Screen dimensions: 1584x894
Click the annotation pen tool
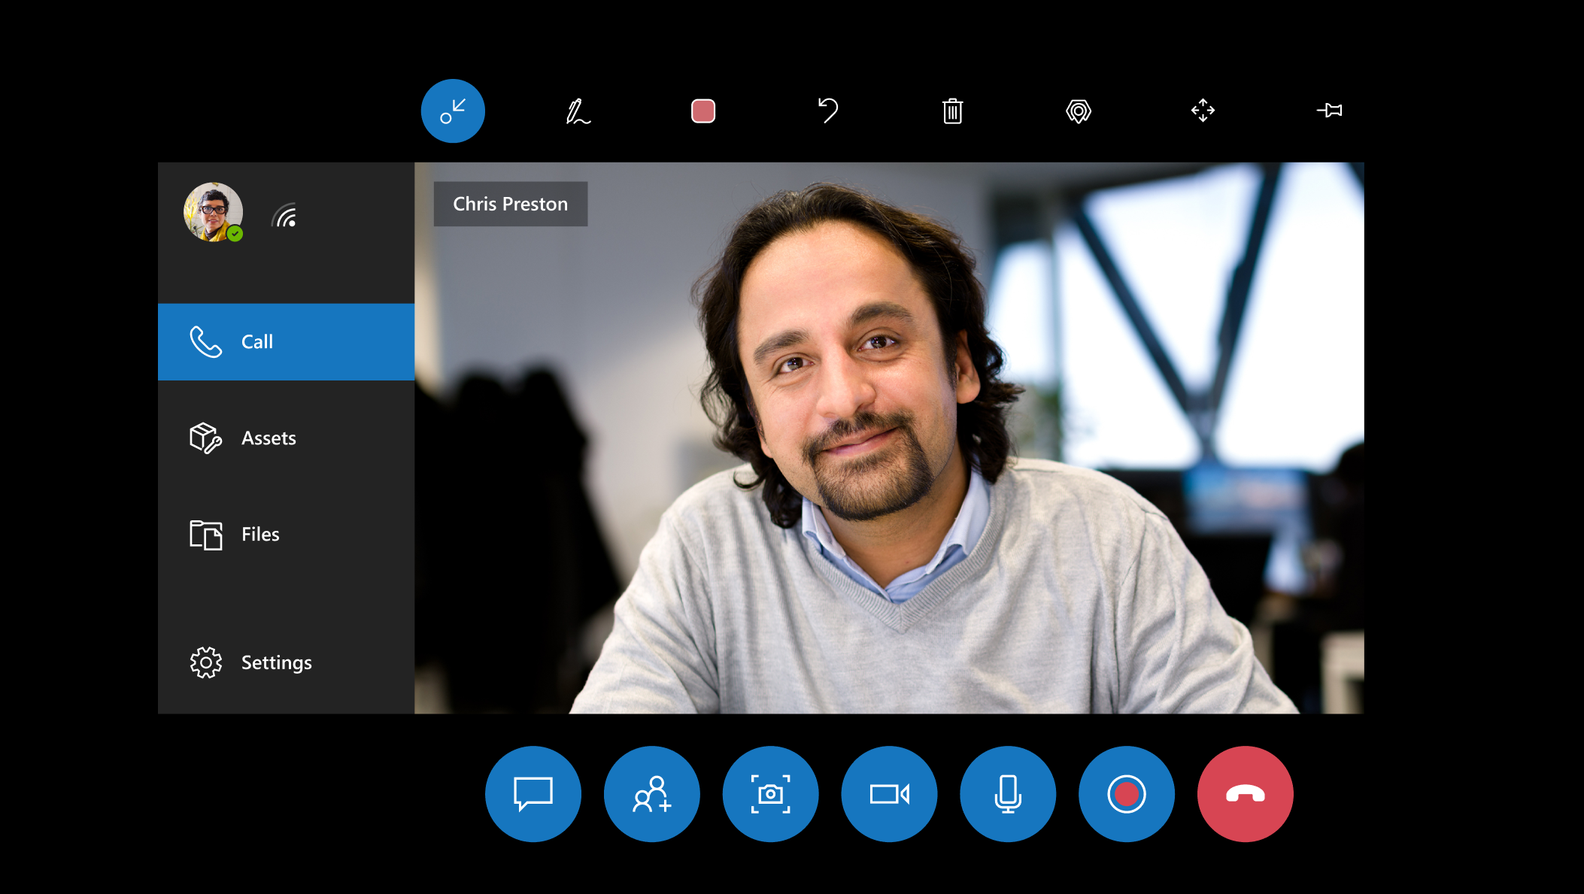(x=578, y=110)
